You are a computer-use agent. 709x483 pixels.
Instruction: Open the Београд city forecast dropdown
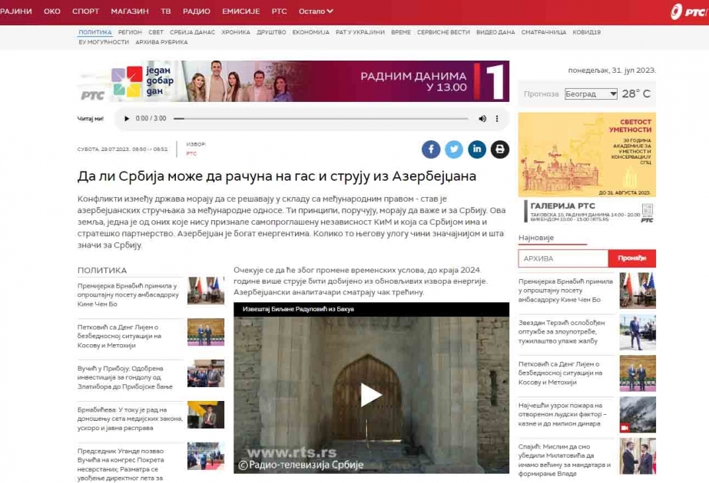click(x=591, y=94)
